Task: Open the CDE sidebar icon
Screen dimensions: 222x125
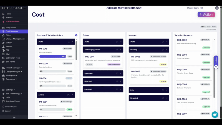Action: click(3, 51)
